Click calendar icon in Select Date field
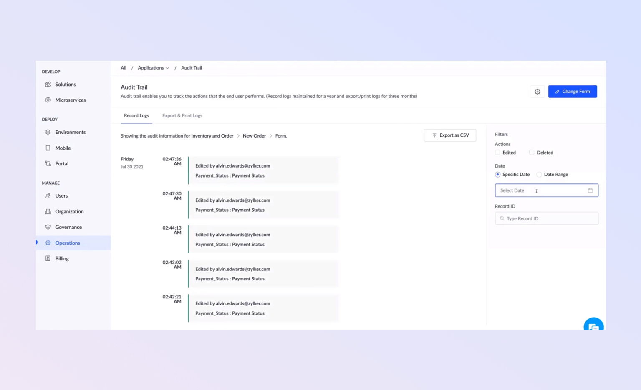Screen dimensions: 641x390 coord(590,190)
